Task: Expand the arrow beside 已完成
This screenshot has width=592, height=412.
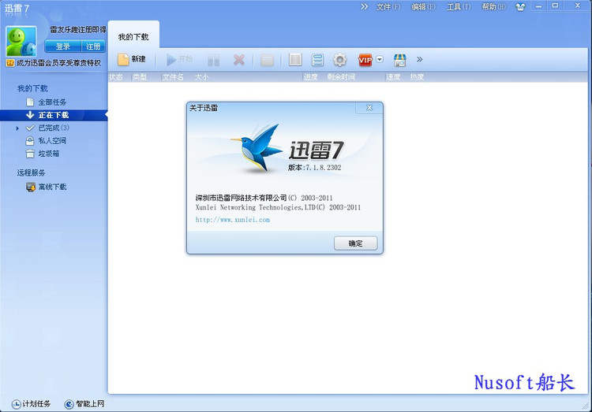Action: (17, 128)
